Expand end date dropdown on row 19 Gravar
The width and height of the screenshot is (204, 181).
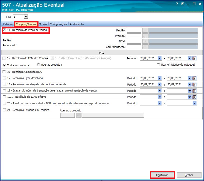pyautogui.click(x=190, y=91)
